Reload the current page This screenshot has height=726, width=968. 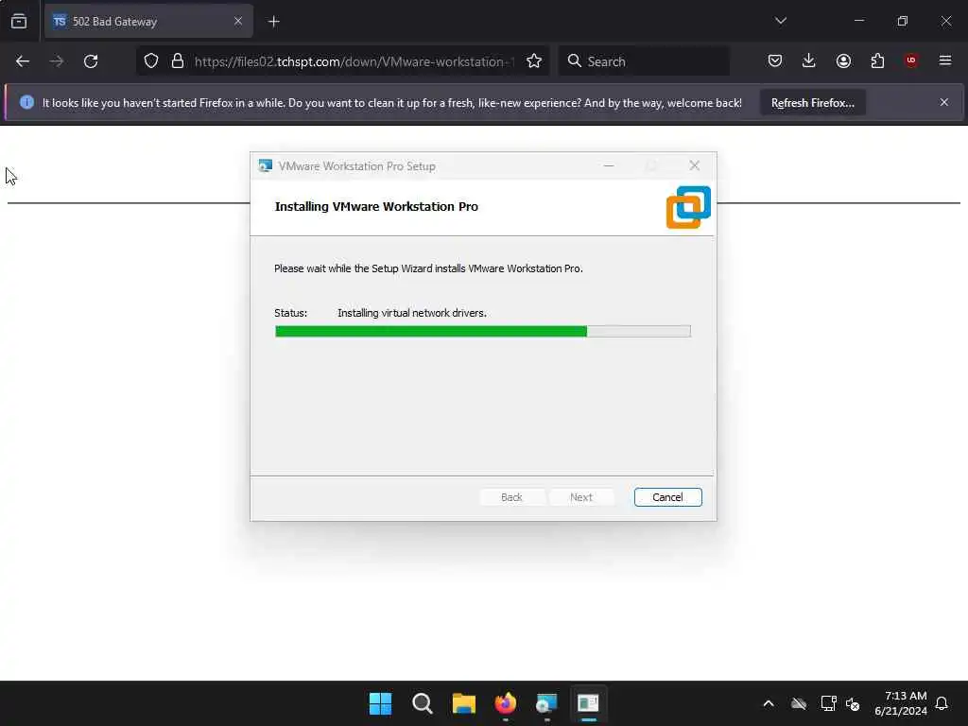pos(91,61)
